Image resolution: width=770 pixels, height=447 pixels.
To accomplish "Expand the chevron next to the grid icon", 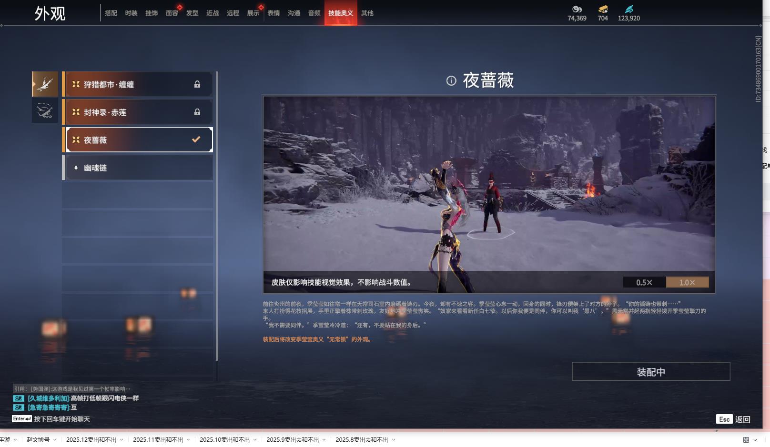I will click(756, 440).
